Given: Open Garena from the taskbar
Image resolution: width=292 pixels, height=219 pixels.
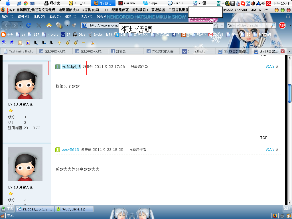Looking at the screenshot, I should coord(127,3).
